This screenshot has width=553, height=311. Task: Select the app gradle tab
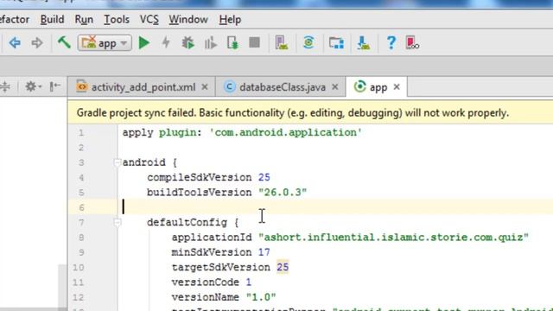coord(376,86)
